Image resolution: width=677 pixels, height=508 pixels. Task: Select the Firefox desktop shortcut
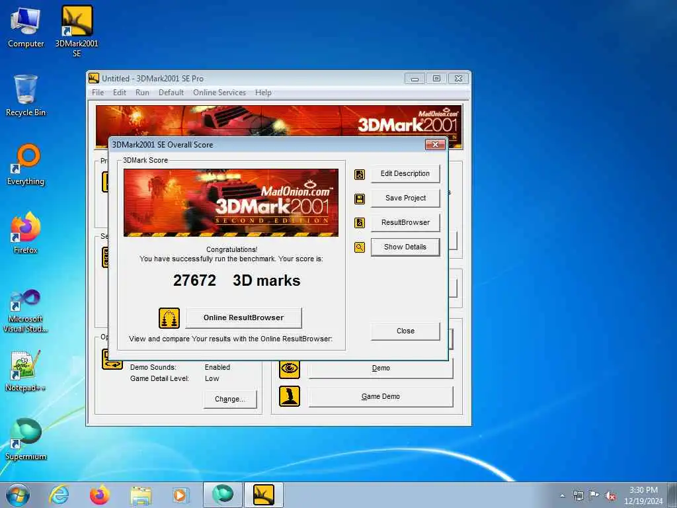point(26,233)
